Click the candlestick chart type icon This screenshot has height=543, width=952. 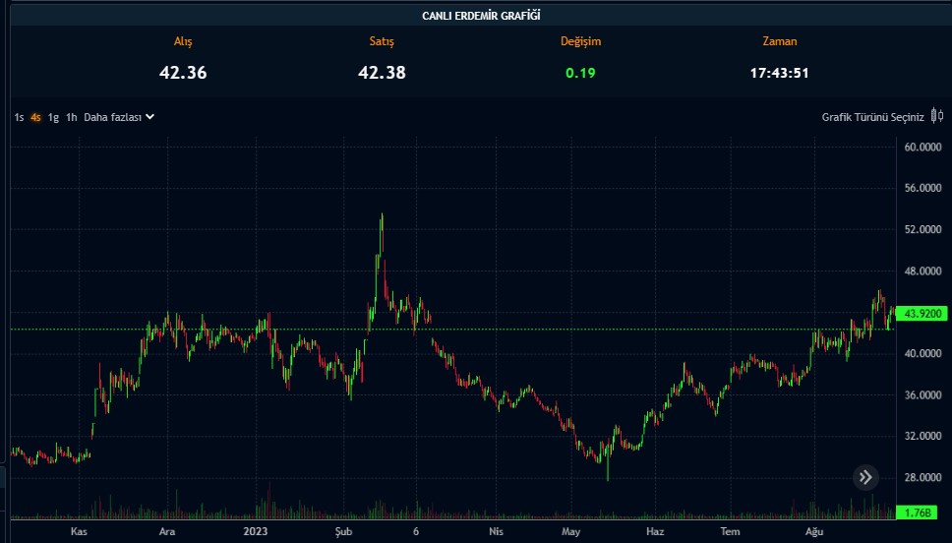936,117
